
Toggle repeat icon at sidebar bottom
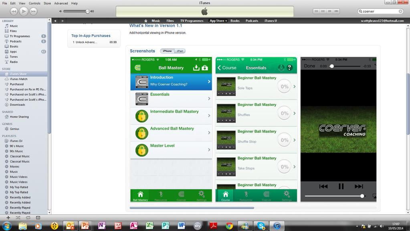[28, 218]
